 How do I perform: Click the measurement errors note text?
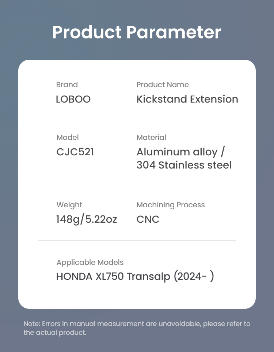137,328
